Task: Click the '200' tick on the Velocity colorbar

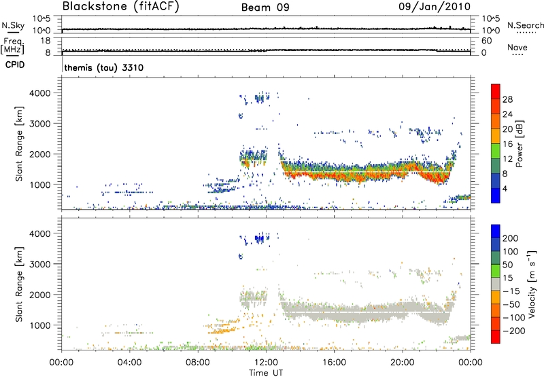Action: click(x=511, y=238)
